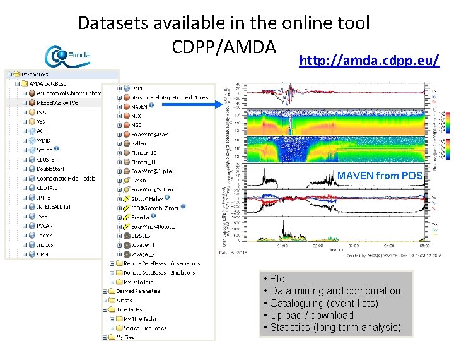
Task: Expand the OMNI node in the middle panel
Action: point(119,88)
